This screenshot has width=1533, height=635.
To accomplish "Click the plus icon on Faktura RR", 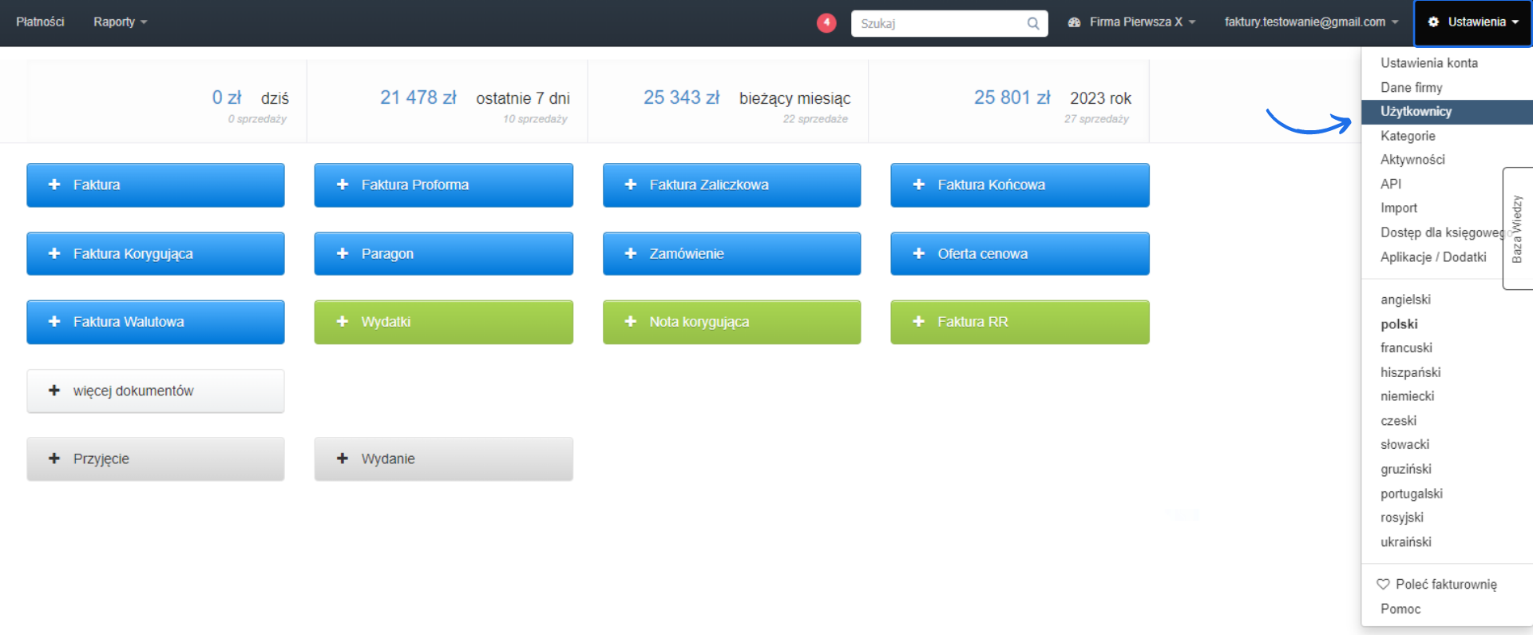I will pos(919,321).
